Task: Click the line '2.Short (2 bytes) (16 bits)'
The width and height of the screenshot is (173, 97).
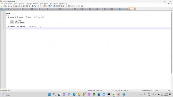Action: point(22,27)
